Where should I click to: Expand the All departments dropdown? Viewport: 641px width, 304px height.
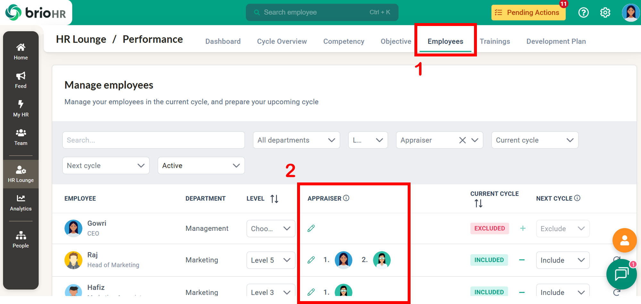296,140
